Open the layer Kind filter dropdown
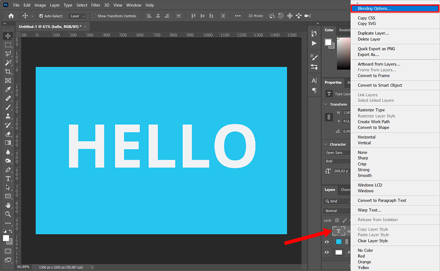The height and width of the screenshot is (271, 440). point(337,201)
